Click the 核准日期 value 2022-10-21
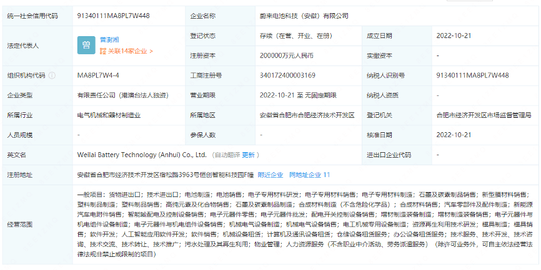Image resolution: width=541 pixels, height=270 pixels. coord(454,135)
